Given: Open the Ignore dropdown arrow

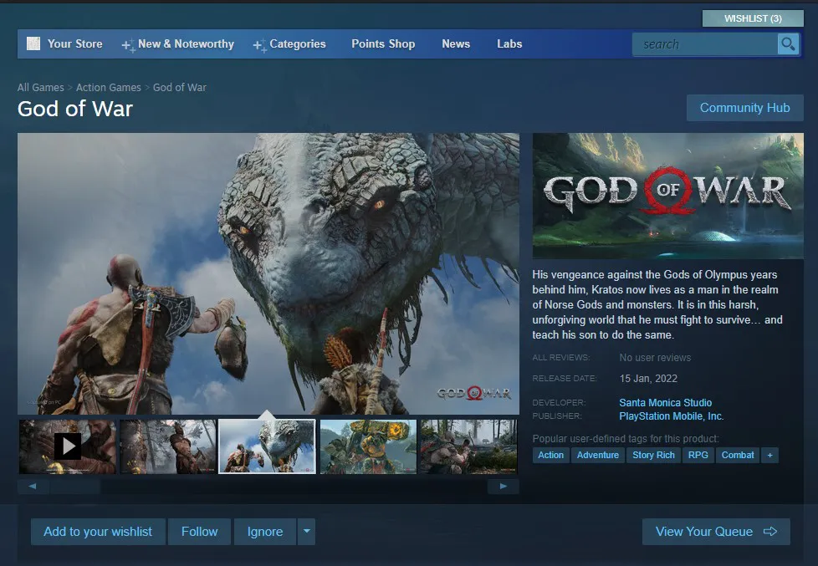Looking at the screenshot, I should coord(307,531).
